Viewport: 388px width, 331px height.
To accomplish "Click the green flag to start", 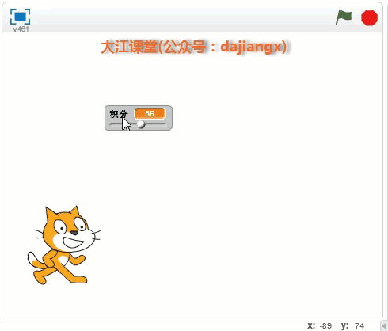I will tap(344, 17).
